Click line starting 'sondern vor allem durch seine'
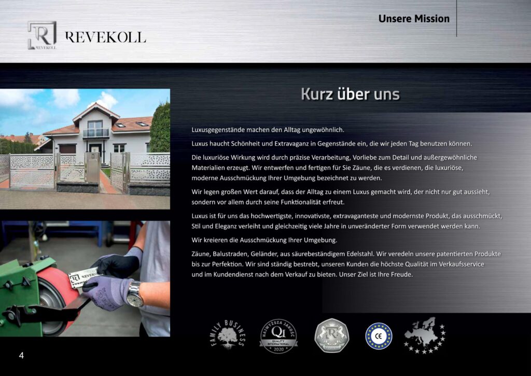531x376 pixels. pyautogui.click(x=268, y=202)
